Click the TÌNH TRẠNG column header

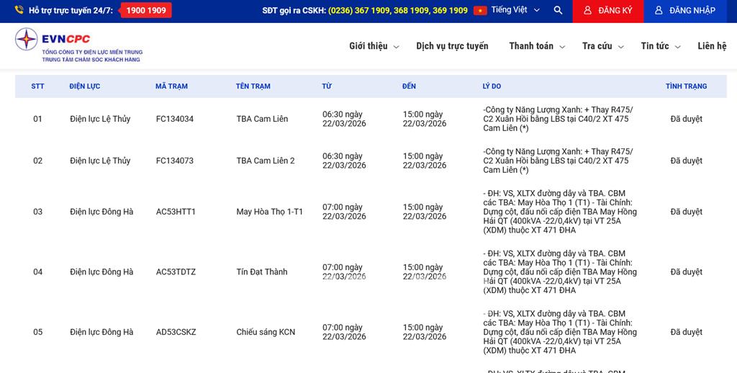686,86
